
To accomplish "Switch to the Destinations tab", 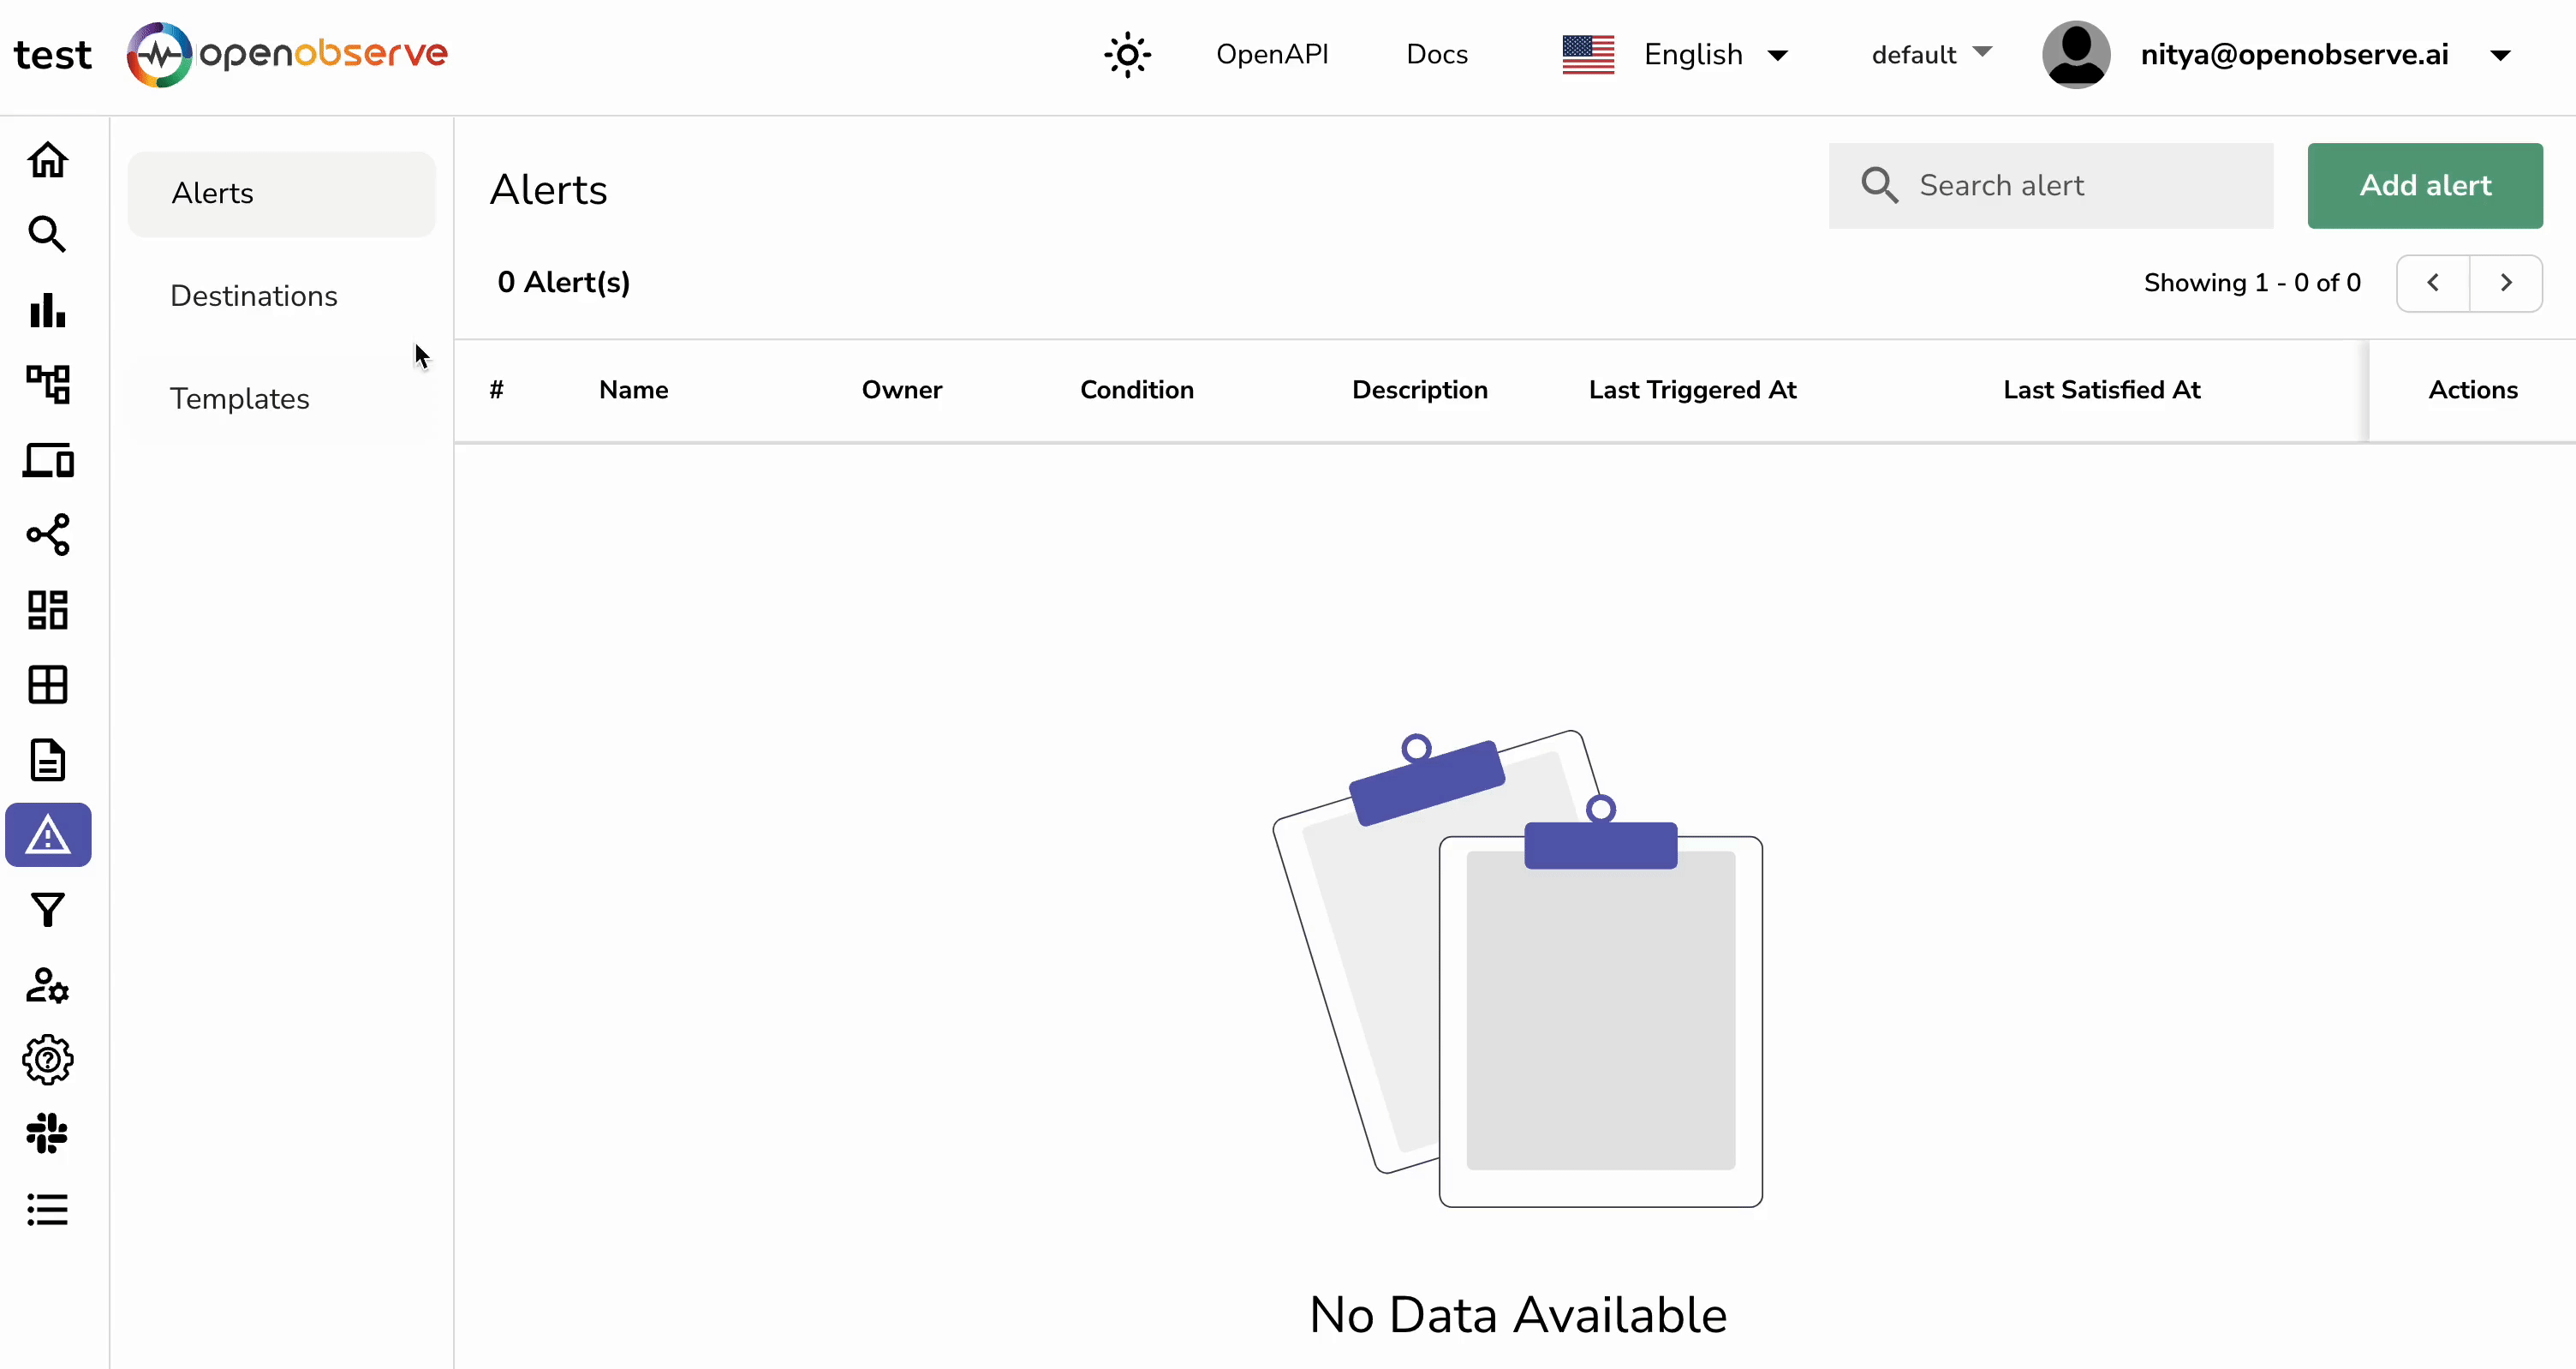I will tap(253, 296).
